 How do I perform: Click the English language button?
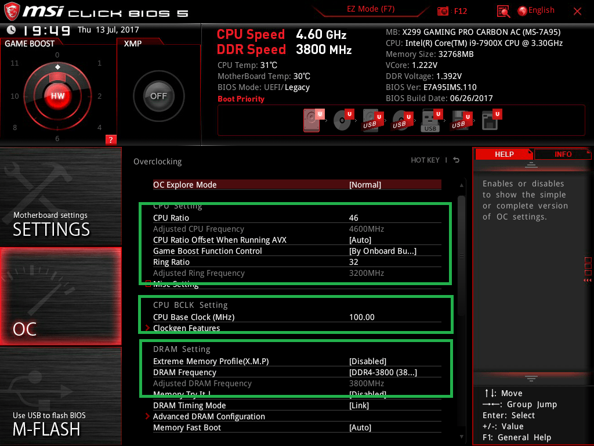pos(541,10)
